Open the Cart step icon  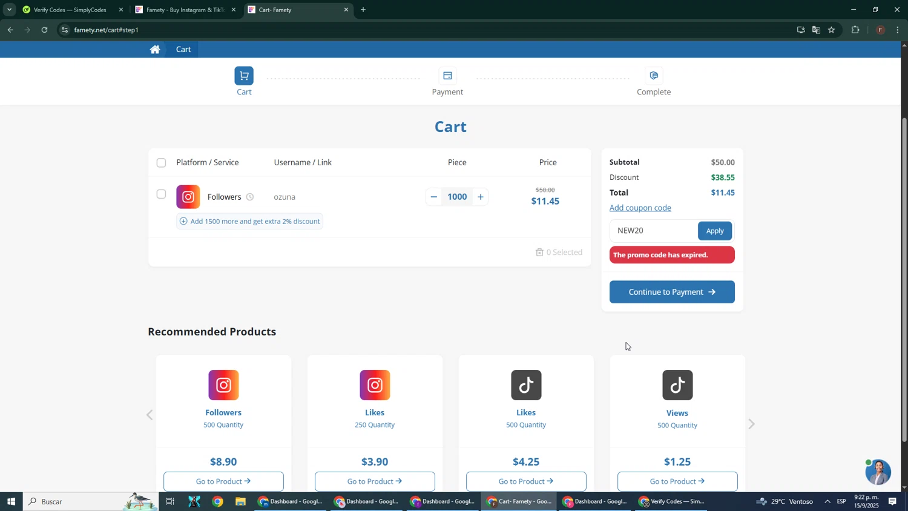244,76
